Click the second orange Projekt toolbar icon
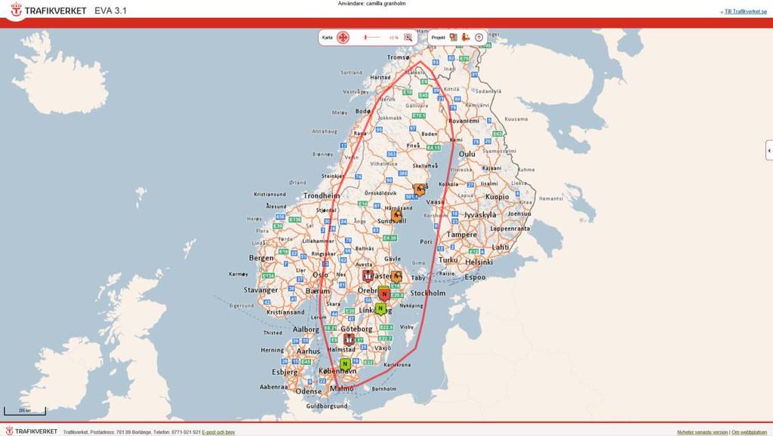Image resolution: width=773 pixels, height=436 pixels. point(466,37)
